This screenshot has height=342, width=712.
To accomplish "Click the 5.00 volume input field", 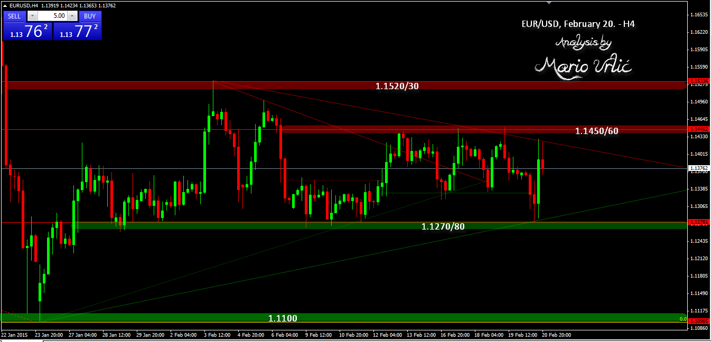I will coord(52,16).
